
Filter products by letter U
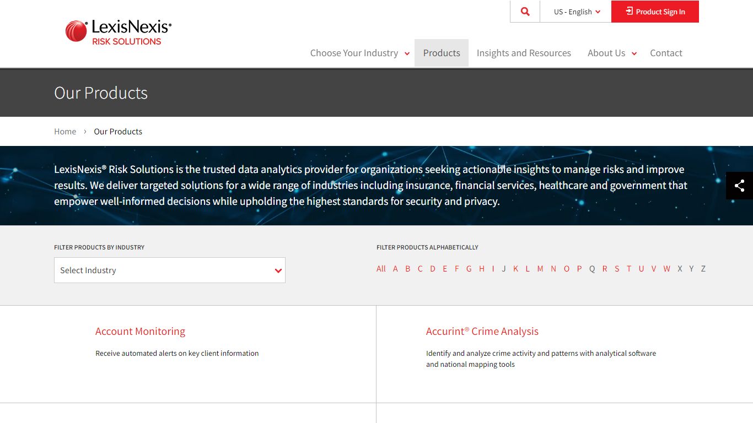coord(641,269)
